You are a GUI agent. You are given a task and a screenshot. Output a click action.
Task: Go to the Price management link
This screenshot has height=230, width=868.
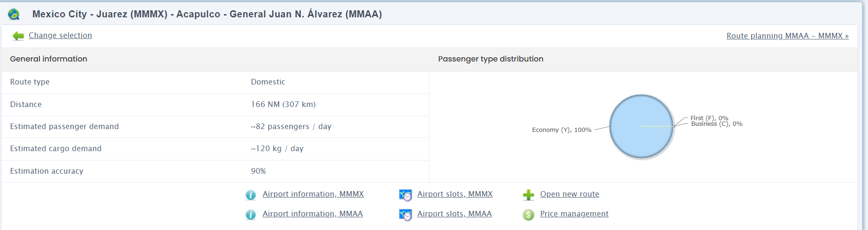(574, 214)
